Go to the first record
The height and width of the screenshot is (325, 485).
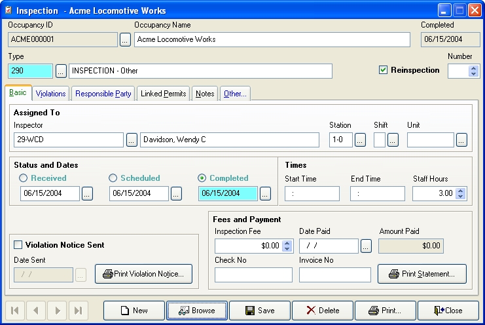click(x=15, y=311)
